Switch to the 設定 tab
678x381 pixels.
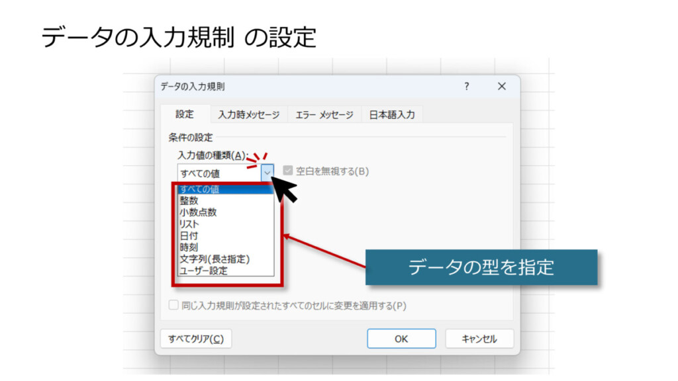coord(185,114)
